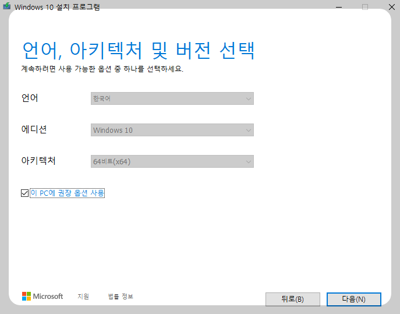Open the 지원 link
Screen dimensions: 400x314
pos(83,297)
